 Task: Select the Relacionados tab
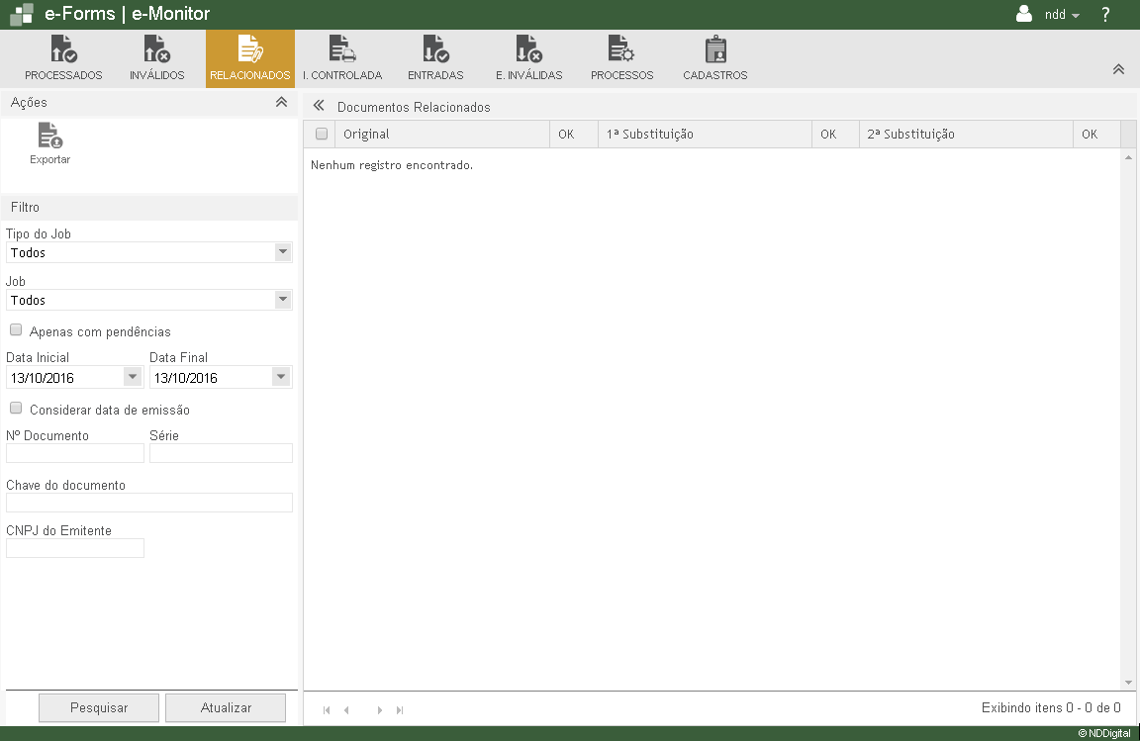tap(249, 58)
